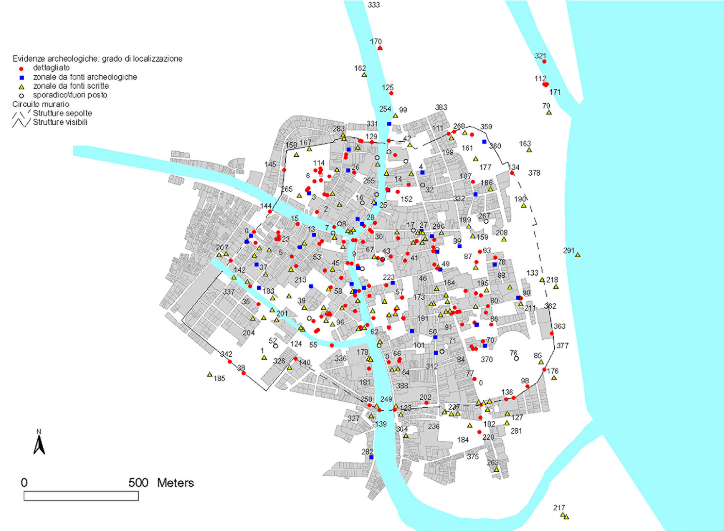
Task: Click the legend text 'Strutture visibili'
Action: [x=60, y=122]
